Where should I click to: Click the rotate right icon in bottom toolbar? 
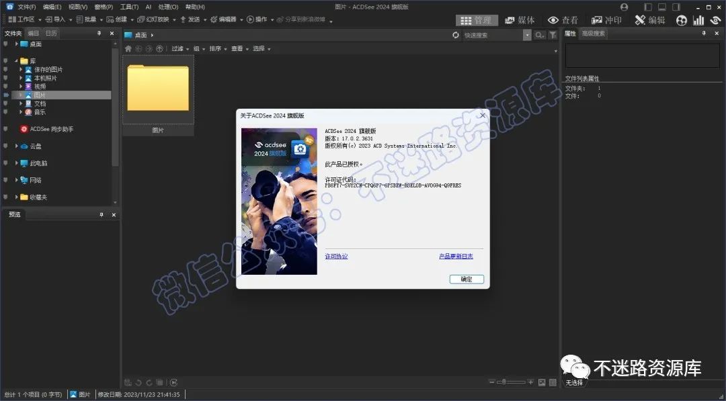[149, 382]
